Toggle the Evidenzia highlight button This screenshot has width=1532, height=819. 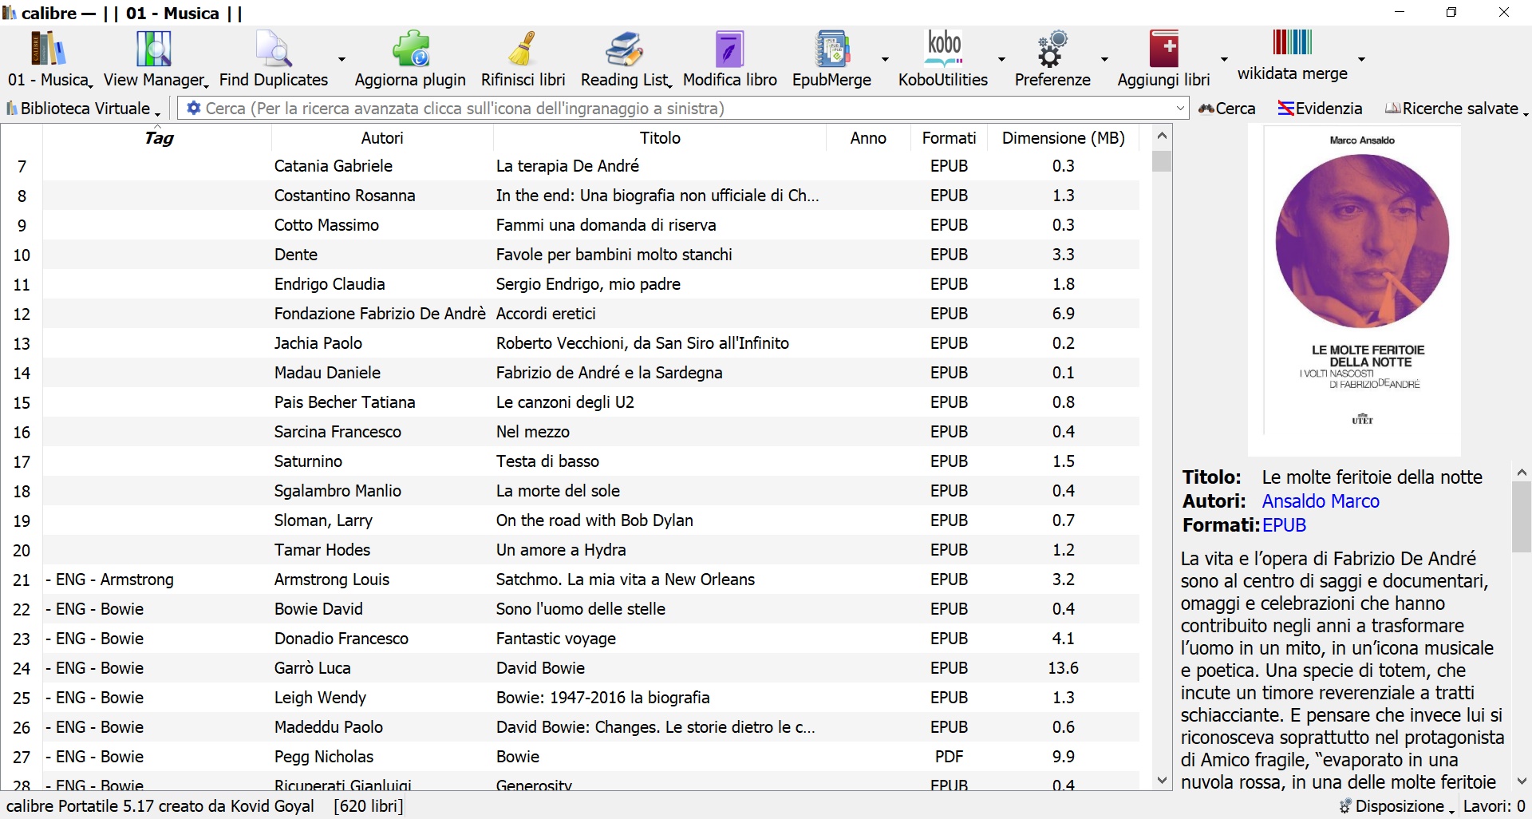[1320, 109]
